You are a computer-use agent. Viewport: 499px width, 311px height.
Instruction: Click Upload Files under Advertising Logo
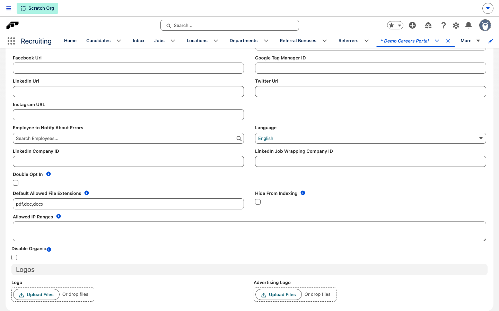[279, 295]
